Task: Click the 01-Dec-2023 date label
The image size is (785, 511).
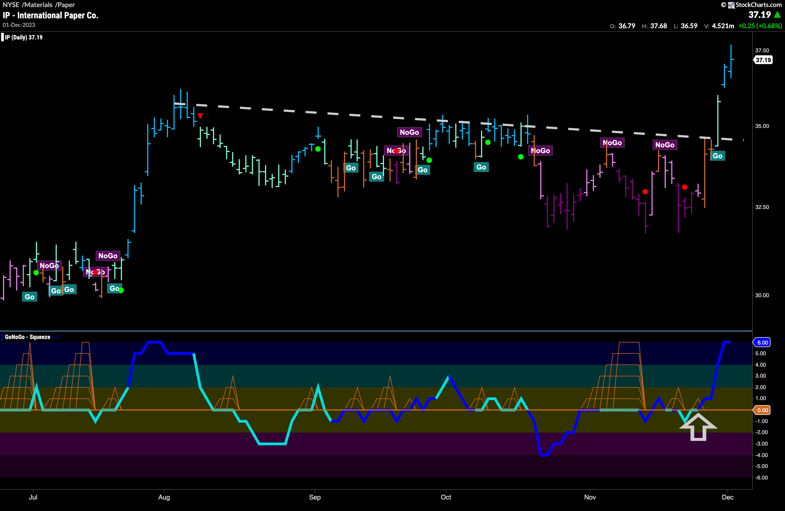Action: (19, 25)
